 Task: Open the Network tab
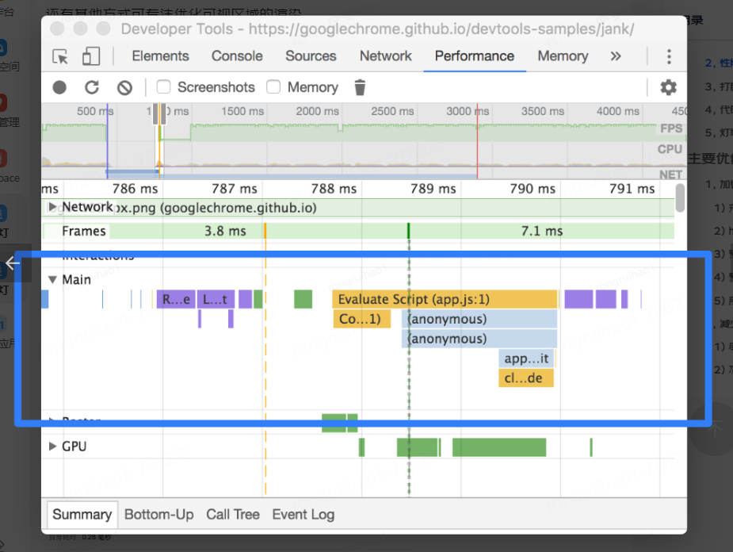click(x=386, y=56)
